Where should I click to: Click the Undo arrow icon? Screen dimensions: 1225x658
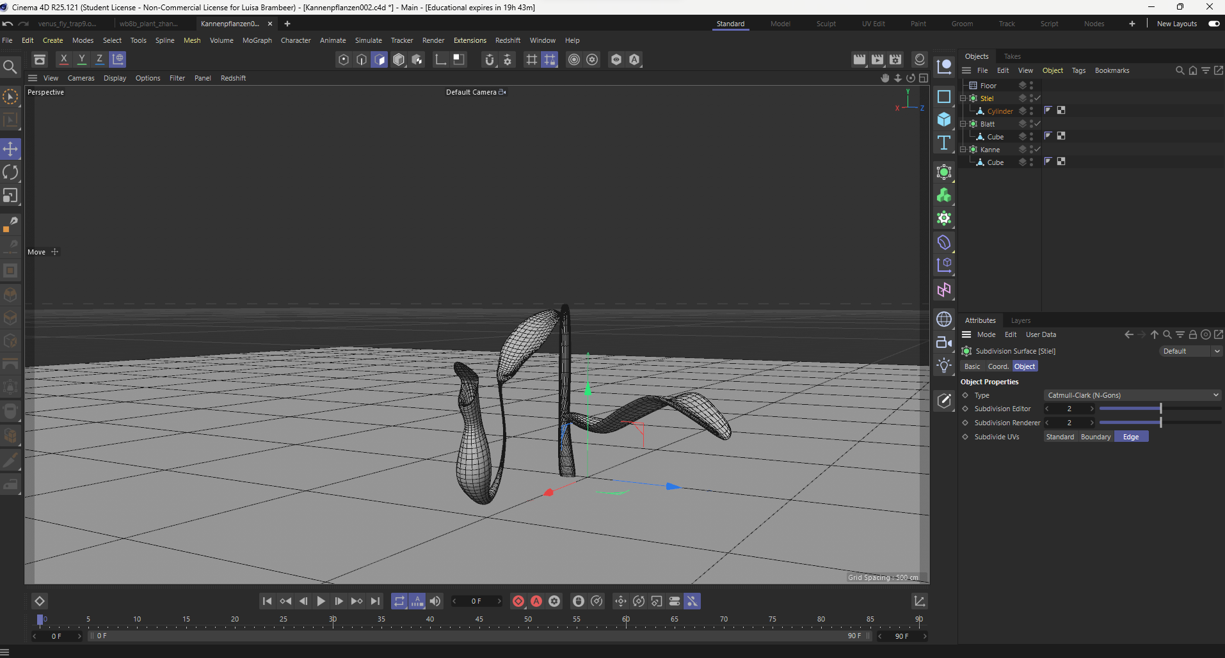point(8,24)
